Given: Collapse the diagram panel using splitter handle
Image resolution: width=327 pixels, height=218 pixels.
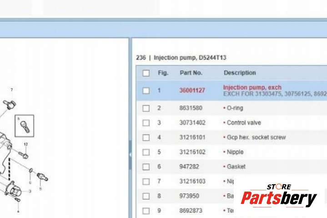Looking at the screenshot, I should (x=130, y=155).
